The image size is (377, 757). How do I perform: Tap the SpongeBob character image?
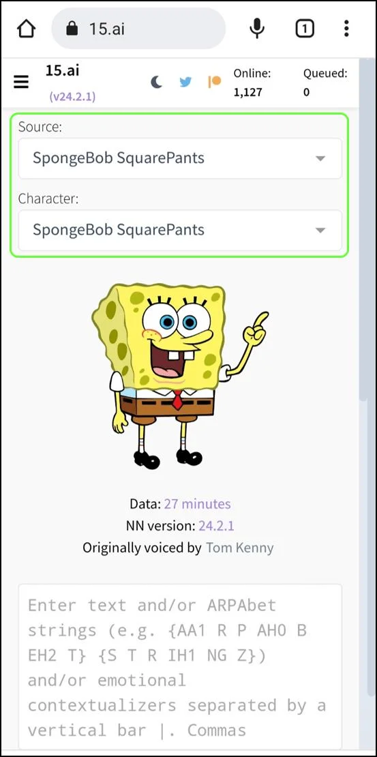point(179,376)
